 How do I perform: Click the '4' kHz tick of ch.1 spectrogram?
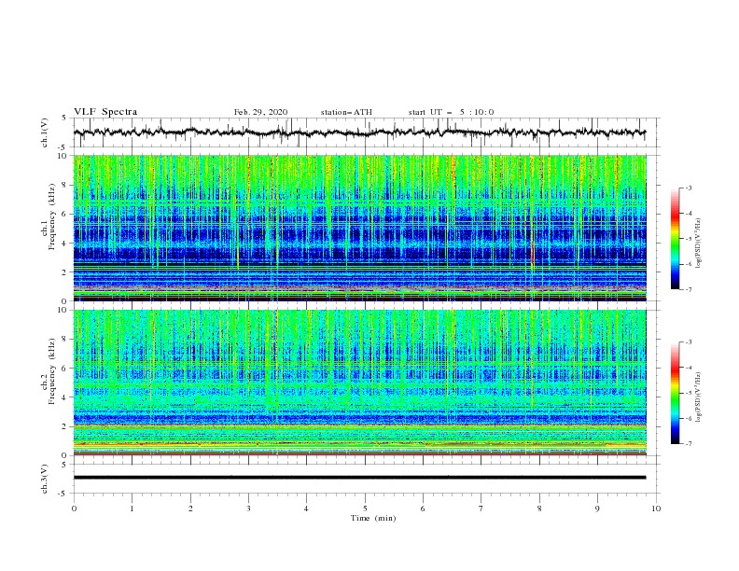pyautogui.click(x=64, y=244)
